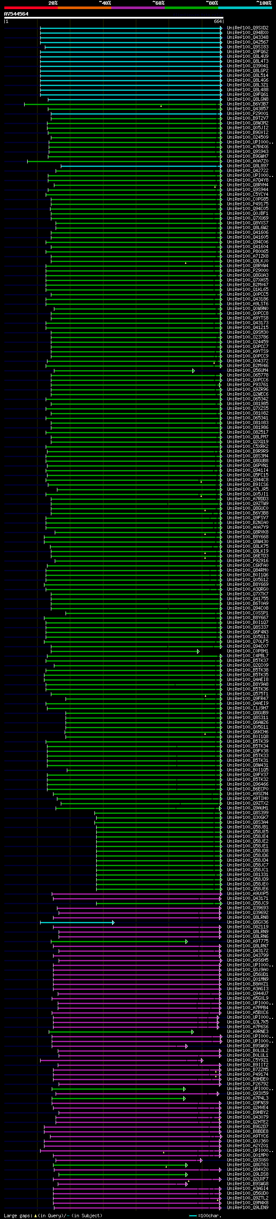This screenshot has width=276, height=1219.
Task: Click the query end position 664
Action: tap(217, 21)
